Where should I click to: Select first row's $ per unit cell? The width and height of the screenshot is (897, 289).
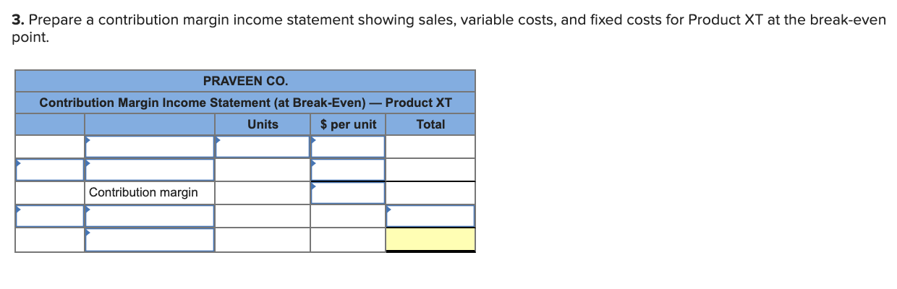tap(348, 147)
